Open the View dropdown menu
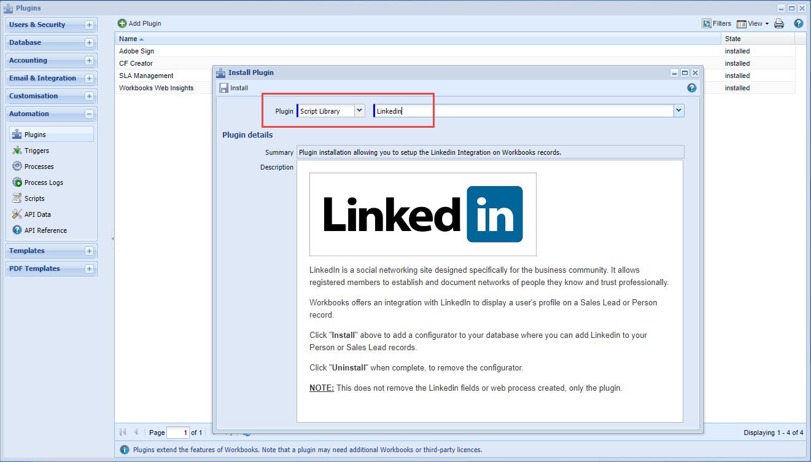This screenshot has height=462, width=811. (x=753, y=23)
